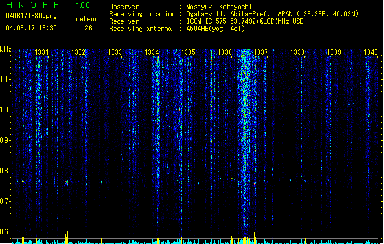The width and height of the screenshot is (384, 244).
Task: Click the 'Observer' label
Action: point(124,7)
